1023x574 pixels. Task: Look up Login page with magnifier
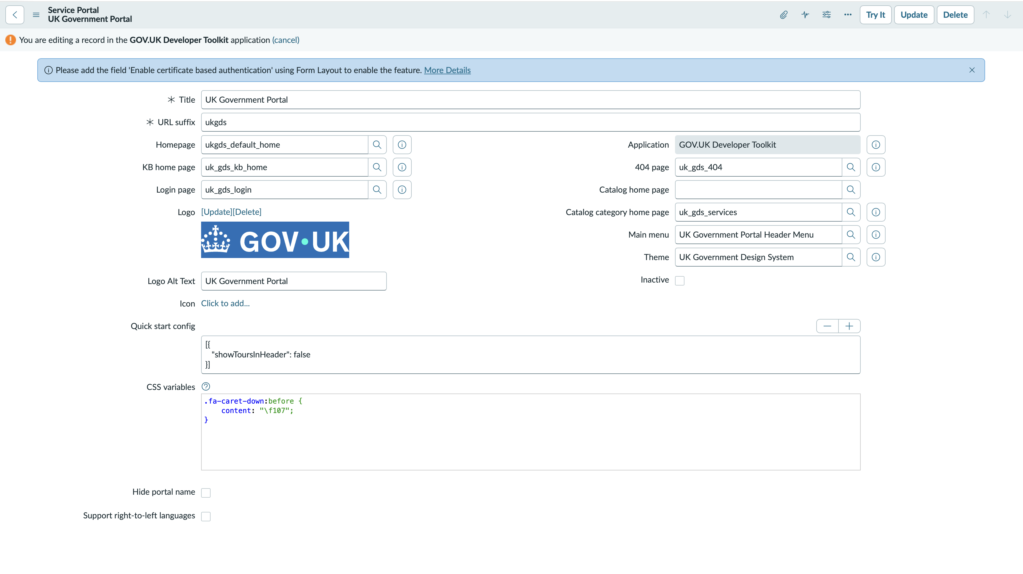click(x=377, y=190)
